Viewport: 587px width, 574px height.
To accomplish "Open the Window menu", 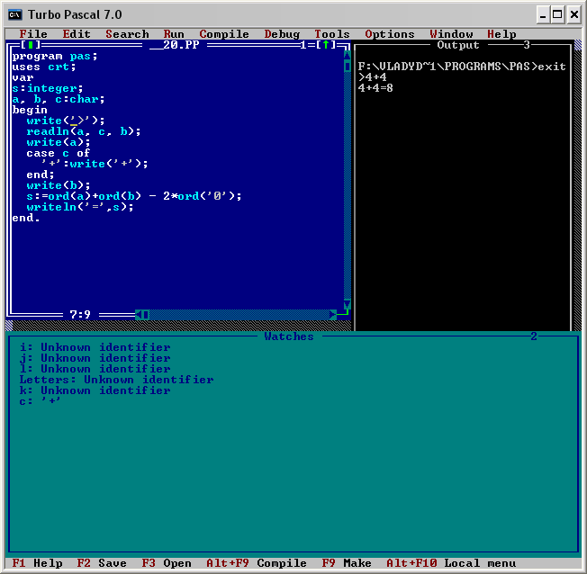I will pyautogui.click(x=451, y=34).
